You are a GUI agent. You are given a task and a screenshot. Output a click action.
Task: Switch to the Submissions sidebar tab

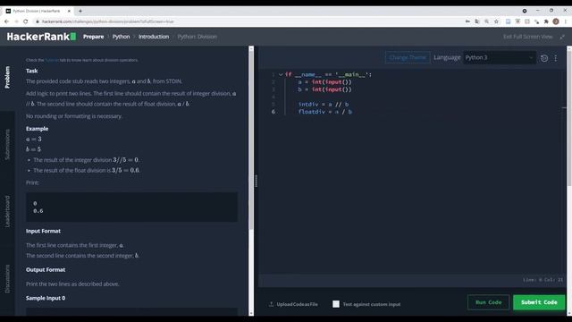[7, 144]
